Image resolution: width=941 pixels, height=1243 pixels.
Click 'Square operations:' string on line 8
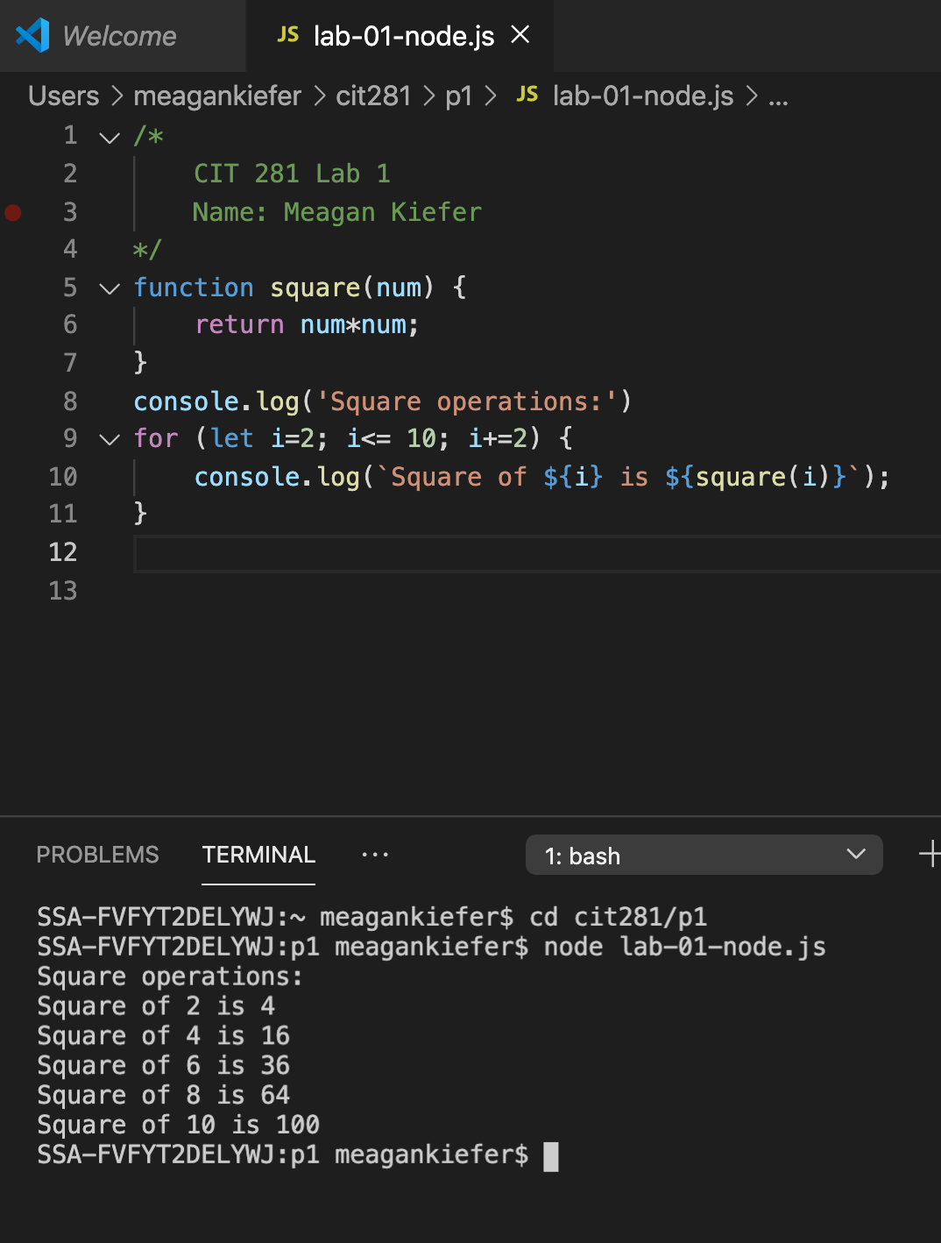467,401
